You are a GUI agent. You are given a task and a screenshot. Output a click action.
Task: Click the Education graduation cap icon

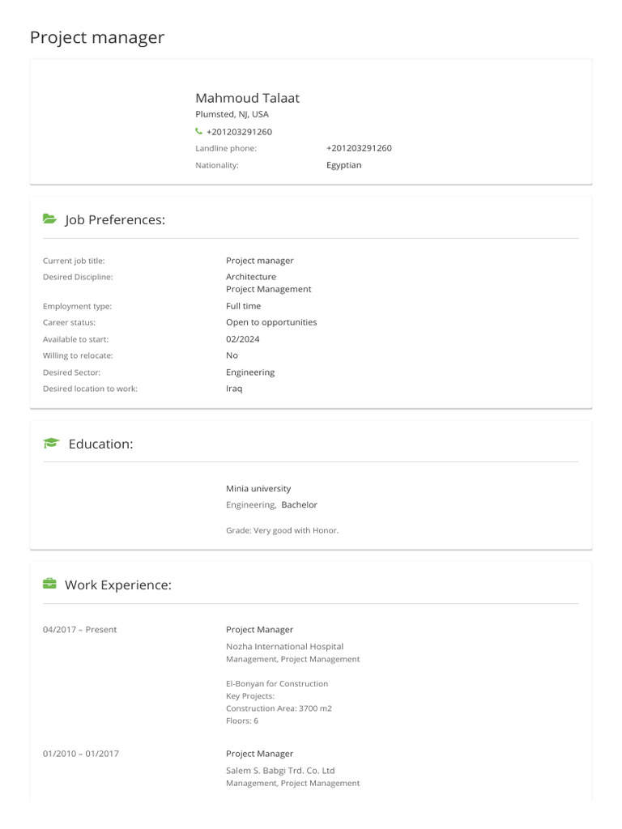coord(51,444)
